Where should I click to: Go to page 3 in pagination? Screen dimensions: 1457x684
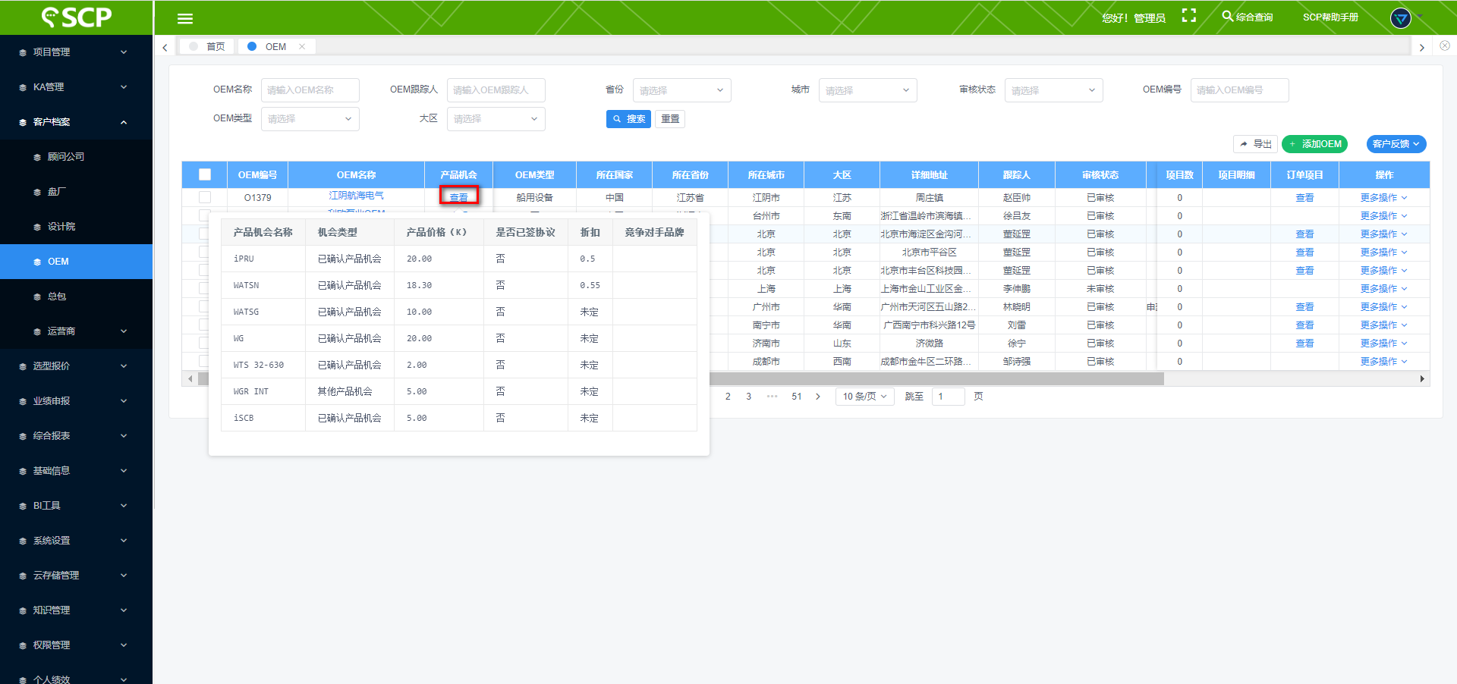click(x=748, y=397)
